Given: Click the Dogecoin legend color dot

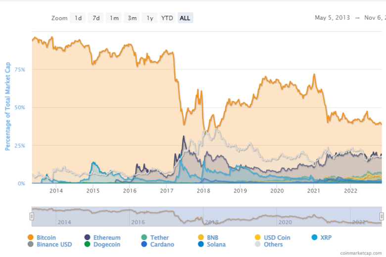Looking at the screenshot, I should click(x=87, y=245).
